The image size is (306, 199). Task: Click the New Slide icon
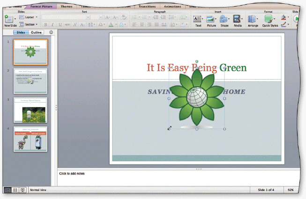click(8, 19)
